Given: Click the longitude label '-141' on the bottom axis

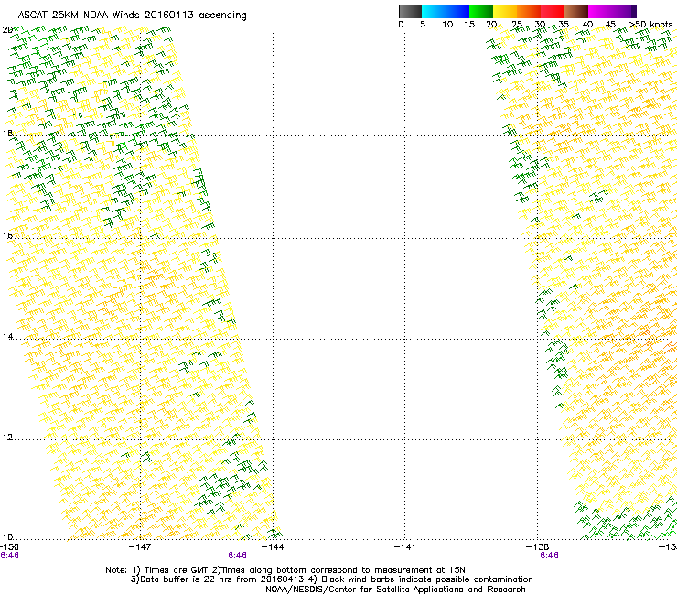Looking at the screenshot, I should coord(405,547).
